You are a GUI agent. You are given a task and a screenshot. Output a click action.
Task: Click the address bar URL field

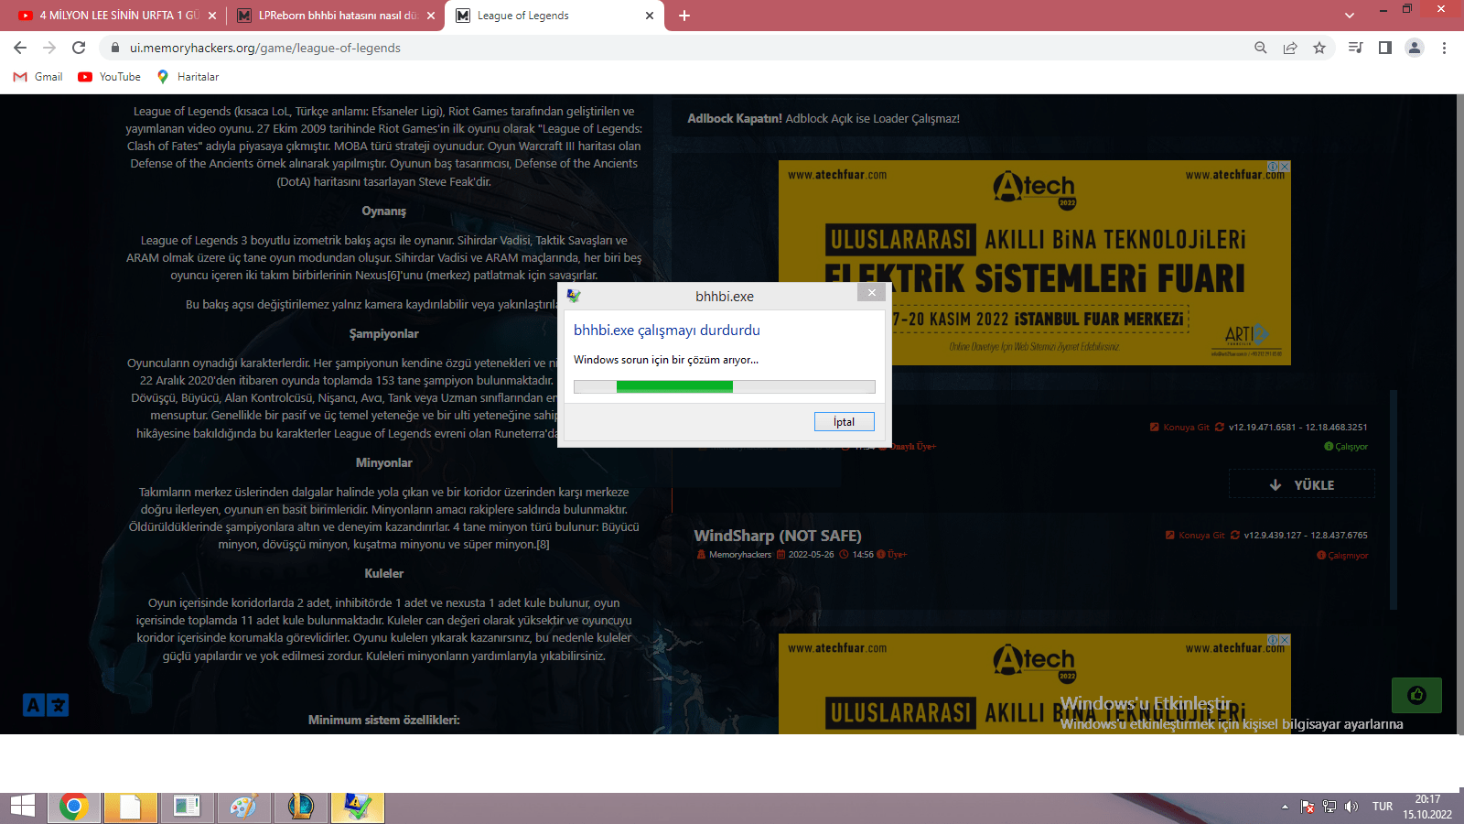pos(677,48)
